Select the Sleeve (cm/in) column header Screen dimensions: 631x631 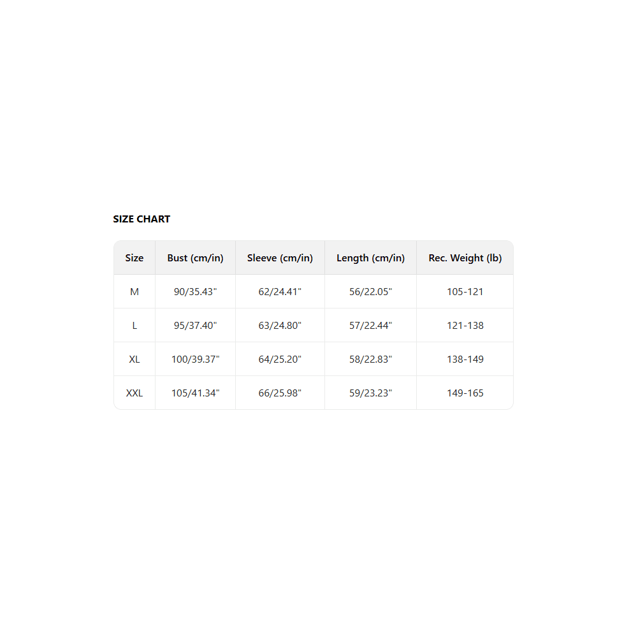pos(280,258)
